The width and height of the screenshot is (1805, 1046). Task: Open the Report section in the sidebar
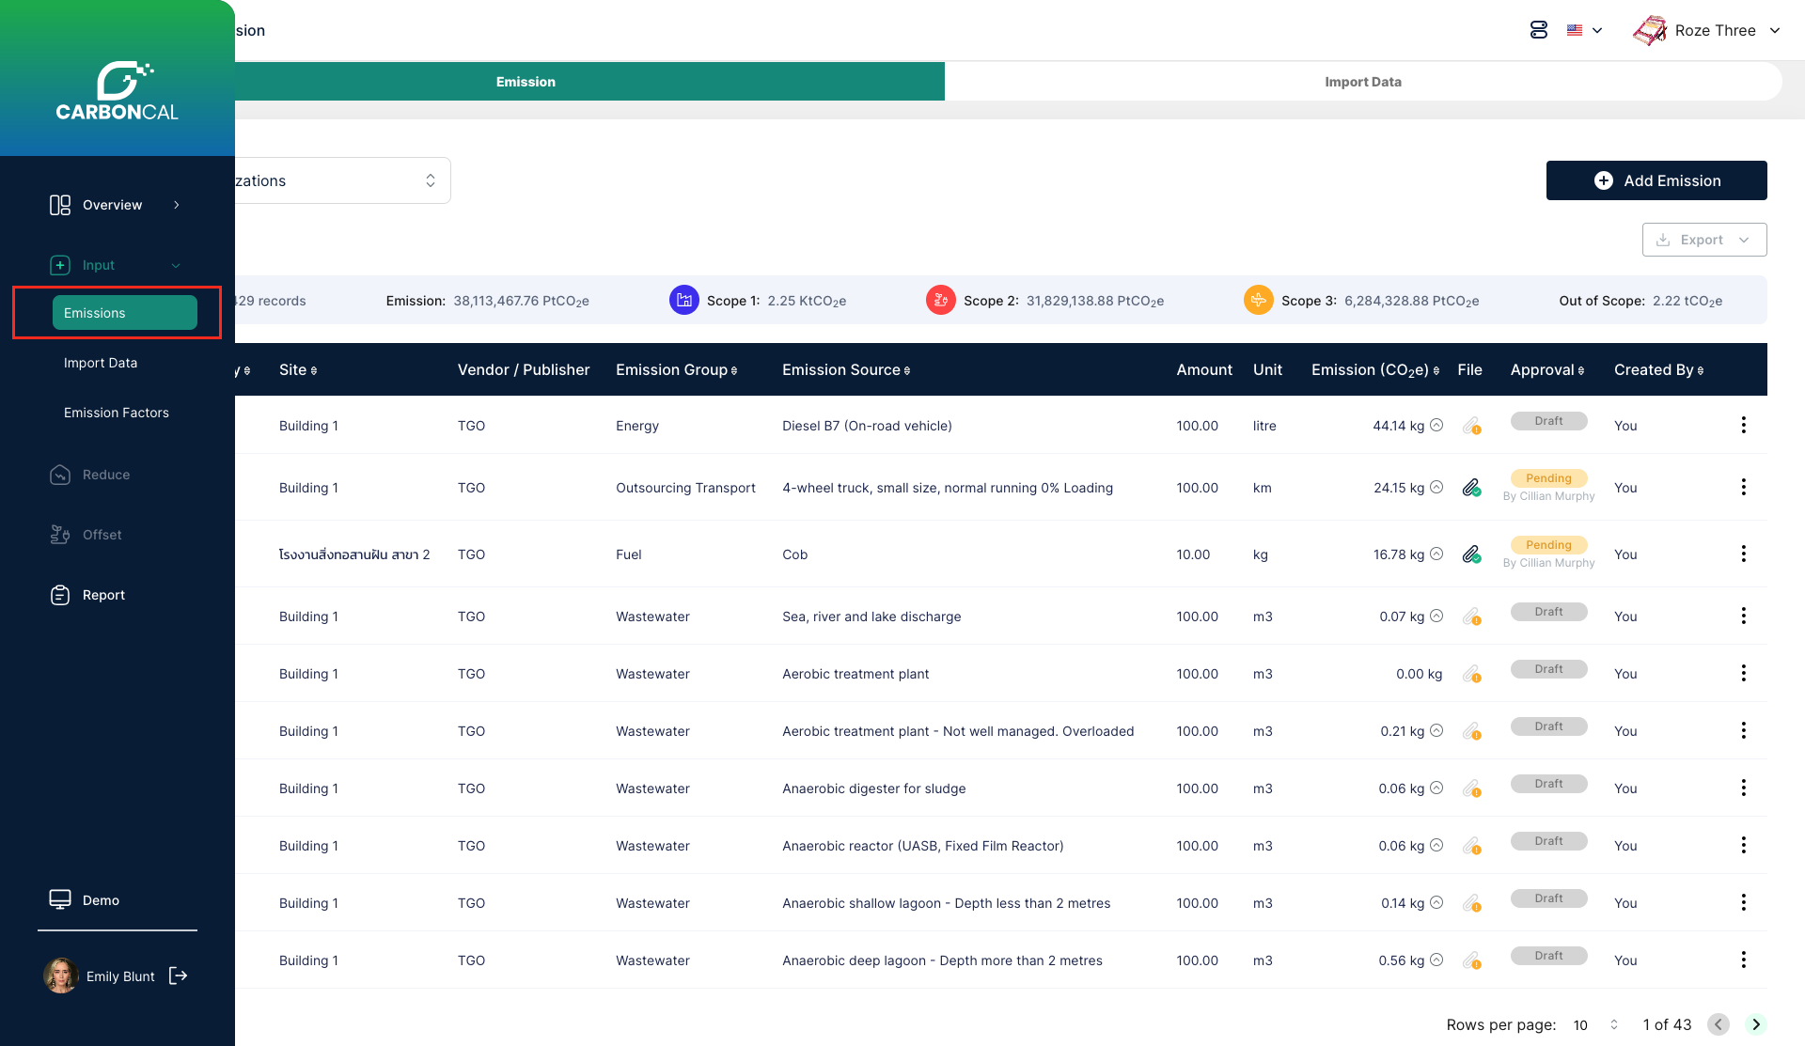point(103,595)
